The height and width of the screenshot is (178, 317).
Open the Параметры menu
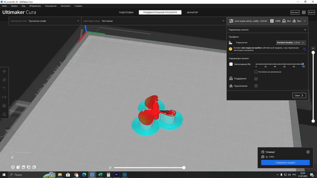pos(35,6)
